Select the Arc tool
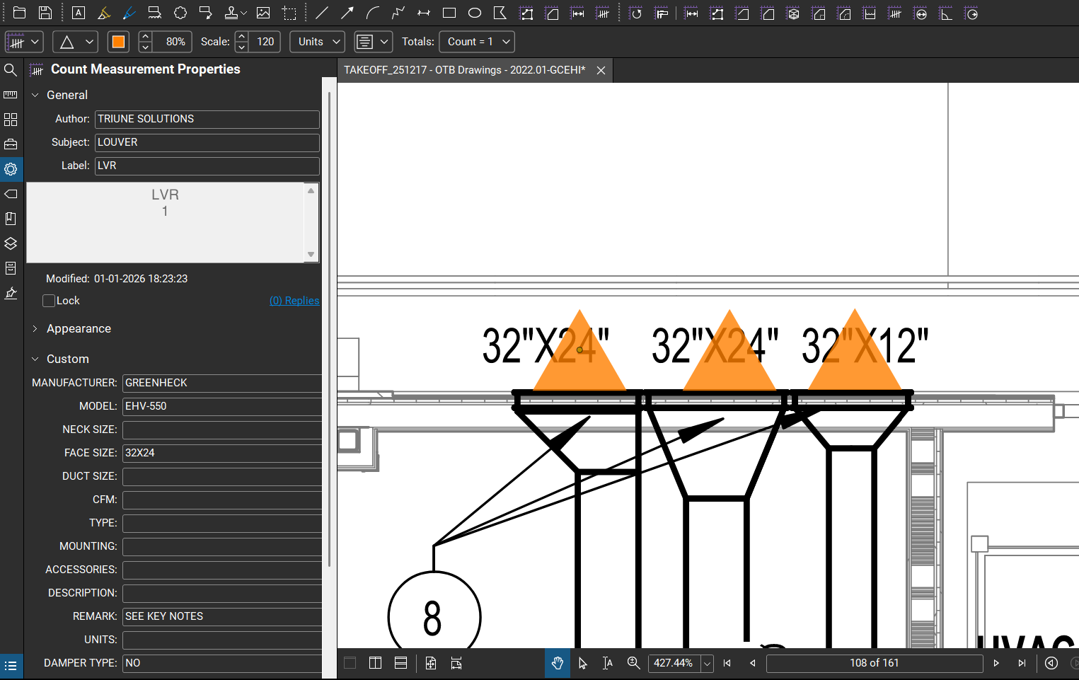 click(x=373, y=13)
